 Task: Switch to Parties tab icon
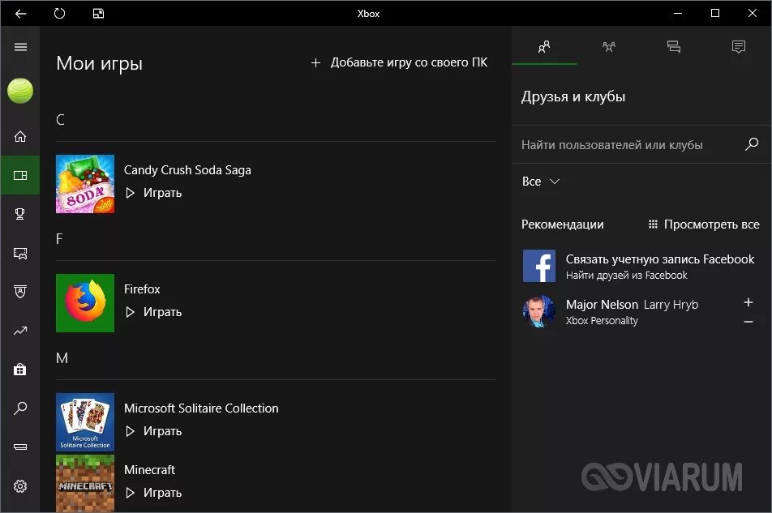pos(609,47)
